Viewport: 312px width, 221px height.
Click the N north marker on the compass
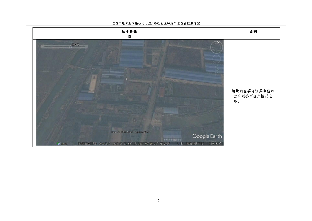[219, 42]
